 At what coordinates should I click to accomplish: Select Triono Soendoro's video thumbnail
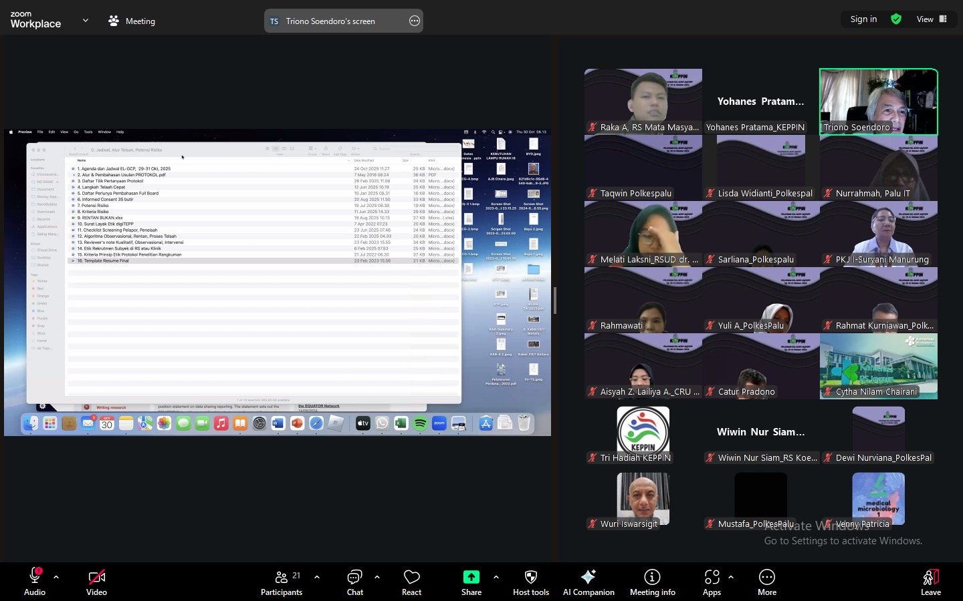click(x=878, y=102)
